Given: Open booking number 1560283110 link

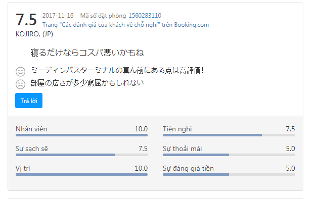Looking at the screenshot, I should (145, 16).
